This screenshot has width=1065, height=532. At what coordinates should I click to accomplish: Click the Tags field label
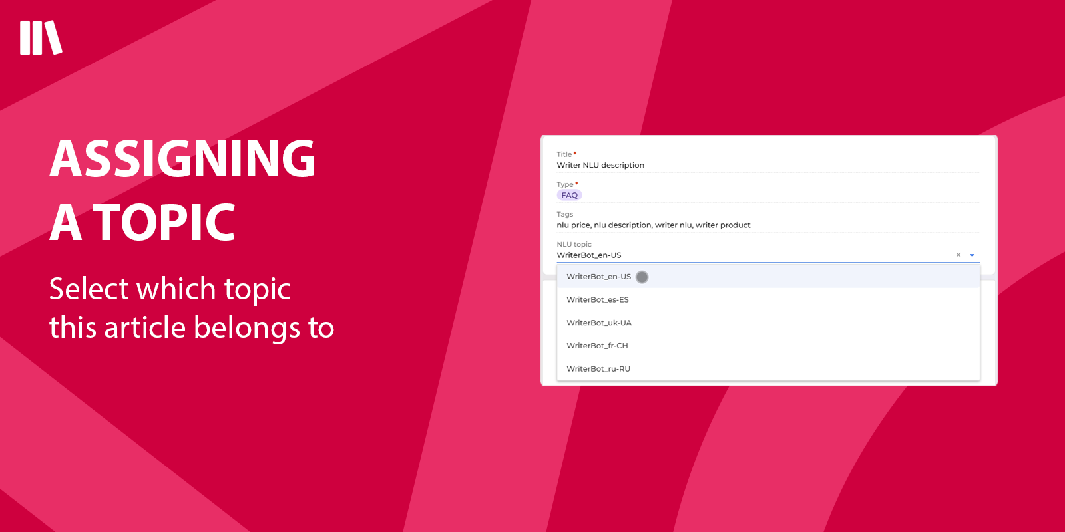point(564,214)
